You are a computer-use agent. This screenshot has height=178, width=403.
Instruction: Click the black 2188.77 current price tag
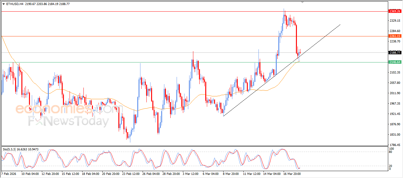[x=395, y=53]
